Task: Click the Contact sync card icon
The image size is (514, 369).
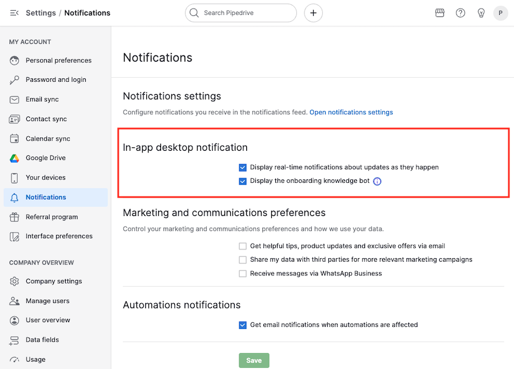Action: point(14,119)
